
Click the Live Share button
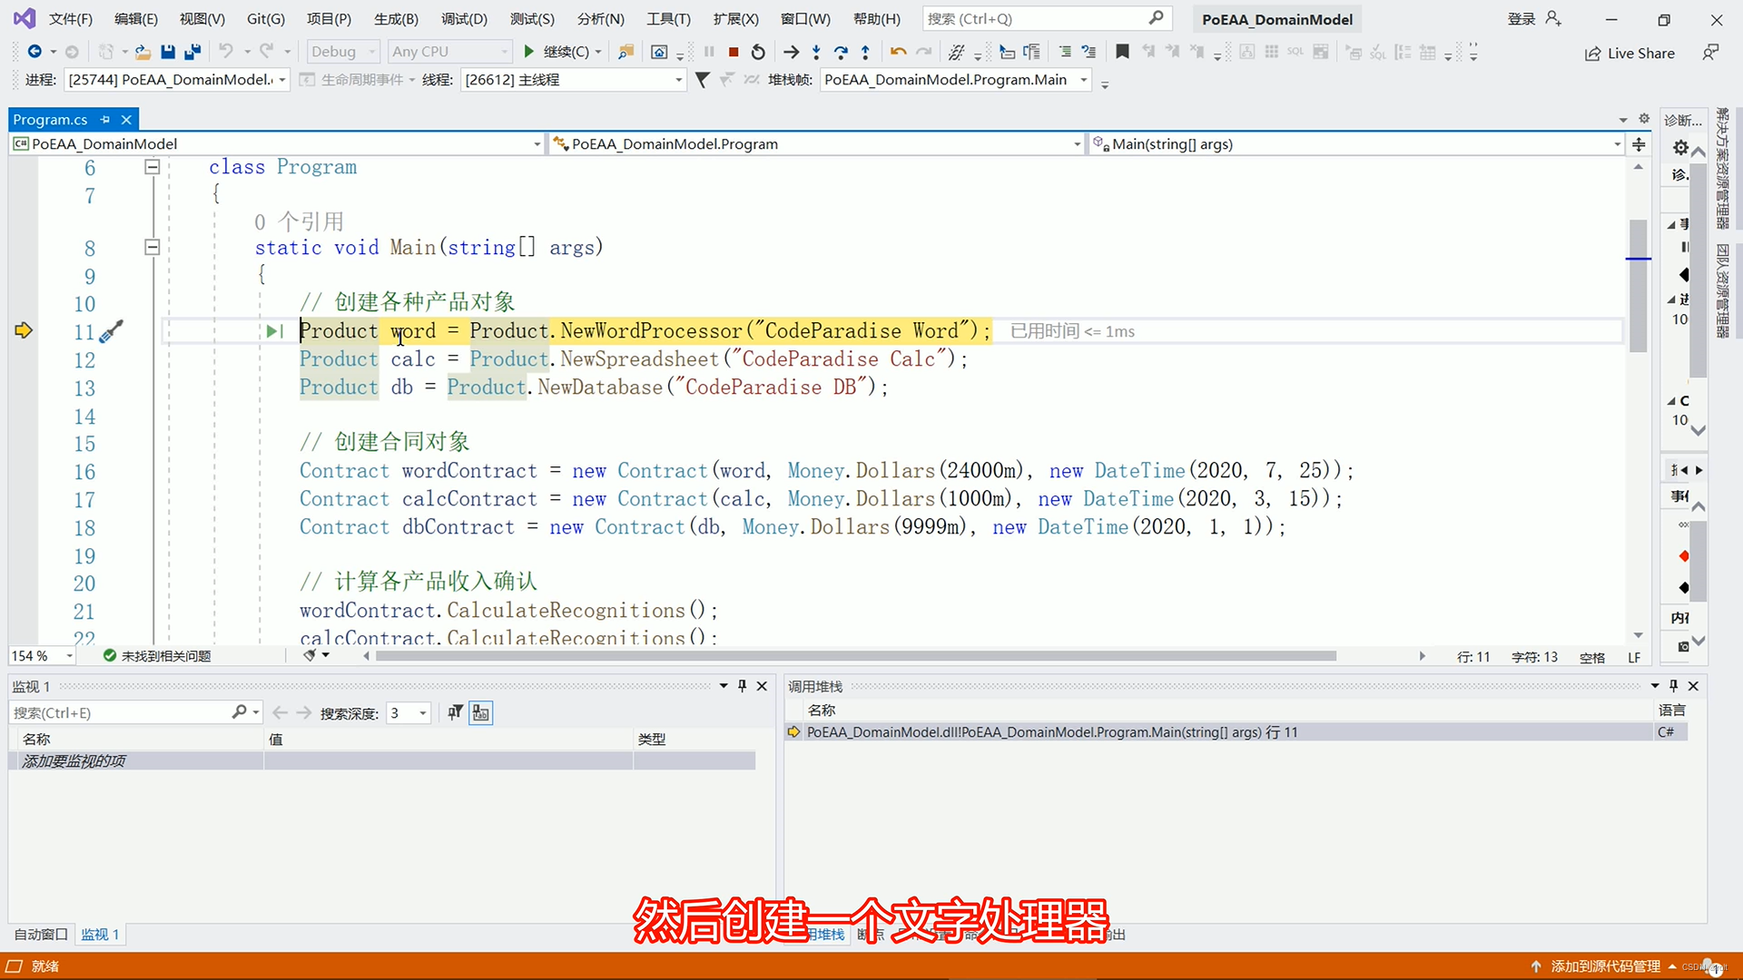[x=1630, y=54]
